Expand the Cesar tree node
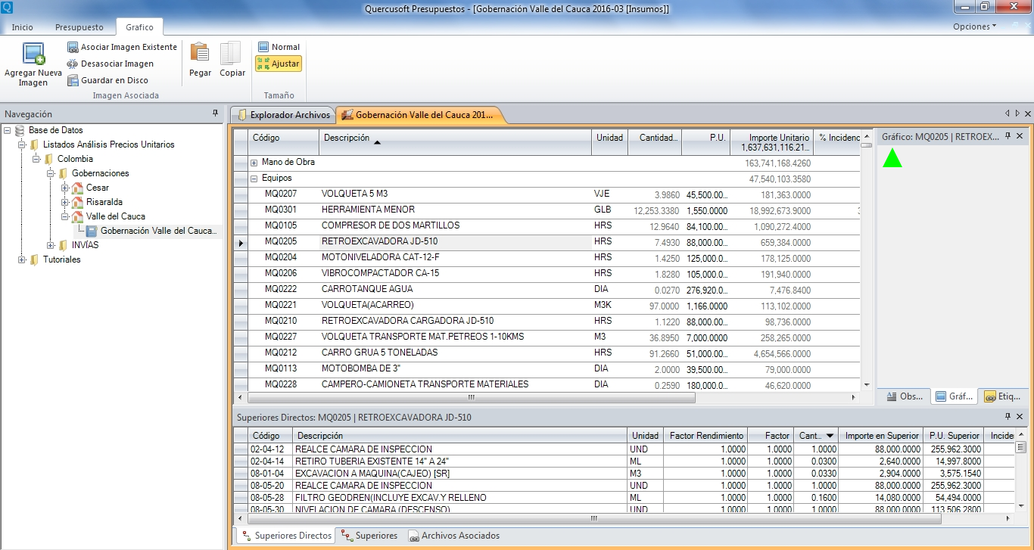 pos(65,188)
